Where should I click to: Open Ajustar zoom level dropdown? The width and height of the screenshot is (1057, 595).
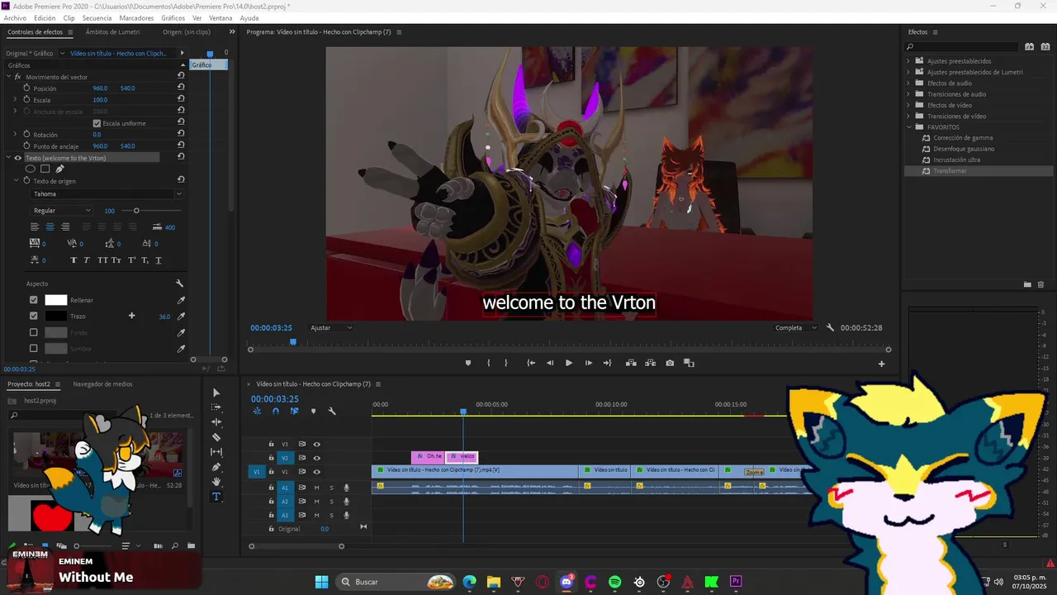[330, 328]
